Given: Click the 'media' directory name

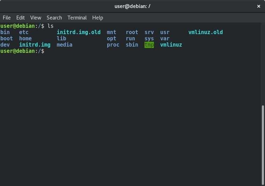Looking at the screenshot, I should (64, 45).
